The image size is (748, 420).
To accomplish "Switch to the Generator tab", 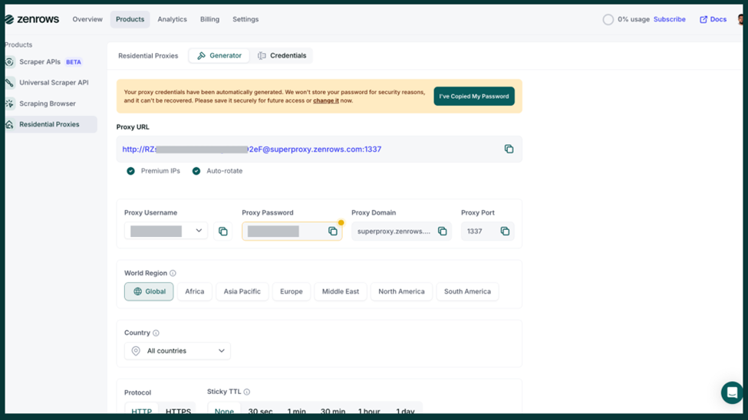I will tap(219, 56).
